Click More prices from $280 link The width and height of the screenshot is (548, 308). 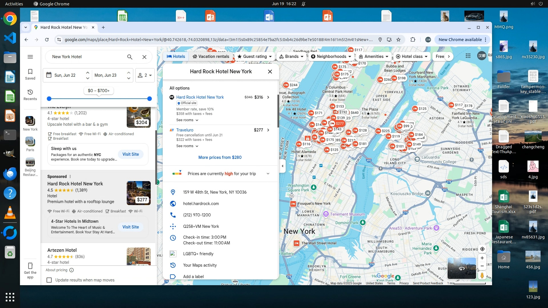[x=220, y=157]
